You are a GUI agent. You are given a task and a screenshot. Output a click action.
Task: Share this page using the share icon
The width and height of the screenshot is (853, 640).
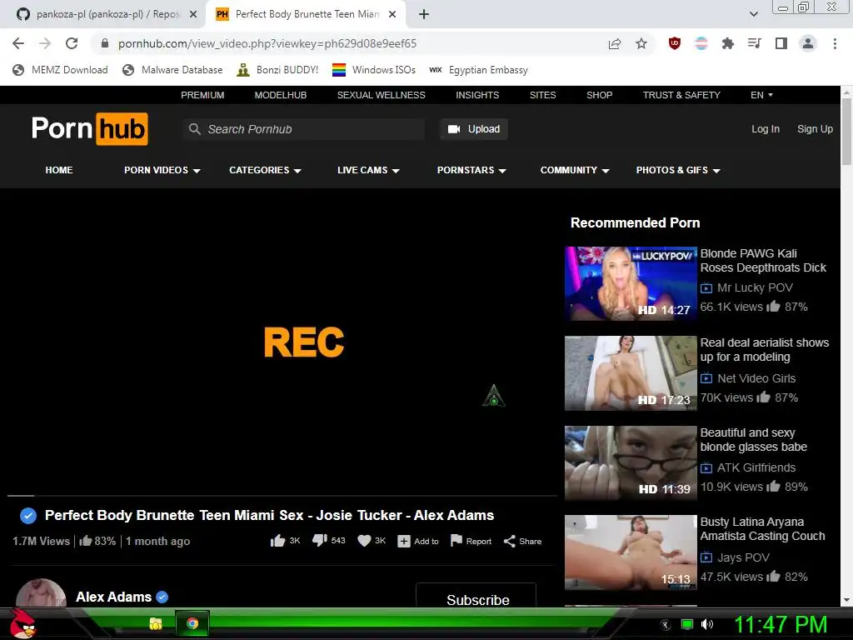[x=615, y=43]
